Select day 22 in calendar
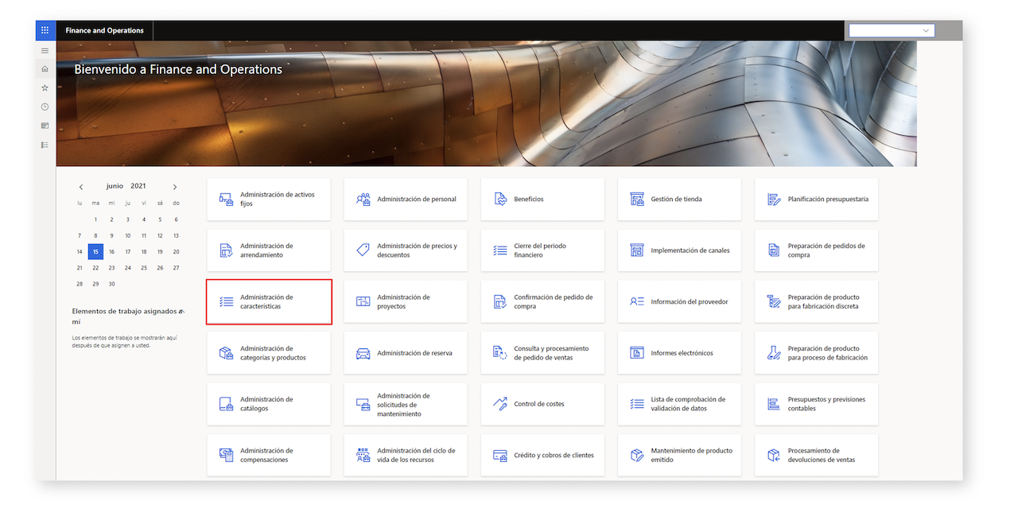The image size is (1018, 532). pyautogui.click(x=95, y=268)
